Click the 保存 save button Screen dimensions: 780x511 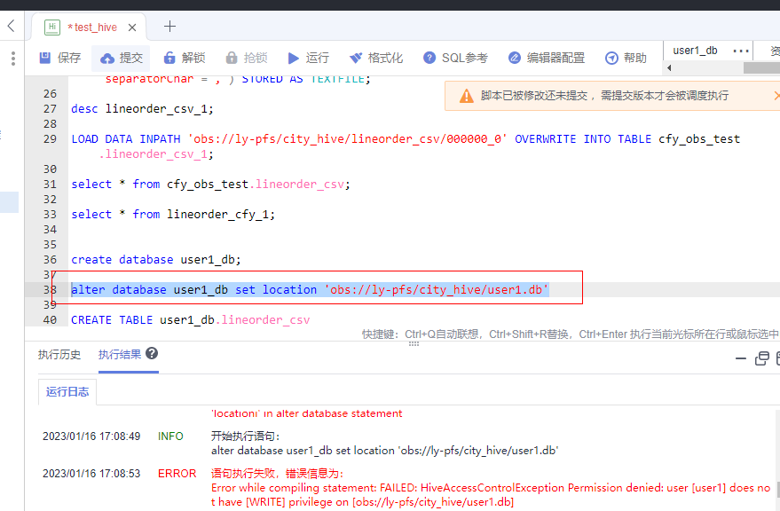59,58
